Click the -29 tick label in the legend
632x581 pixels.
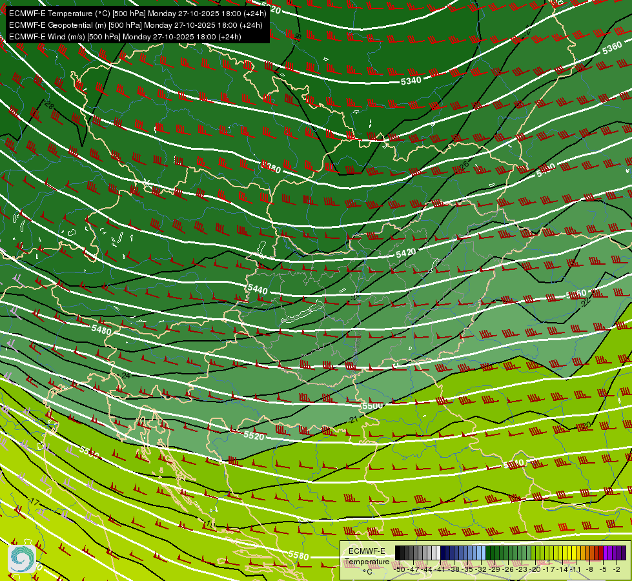point(494,569)
